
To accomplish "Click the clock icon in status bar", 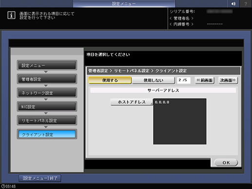I will click(x=3, y=186).
